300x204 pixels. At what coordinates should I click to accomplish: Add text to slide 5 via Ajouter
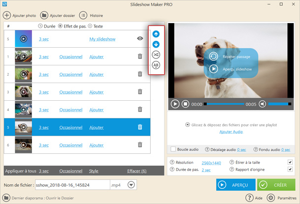coord(97,127)
